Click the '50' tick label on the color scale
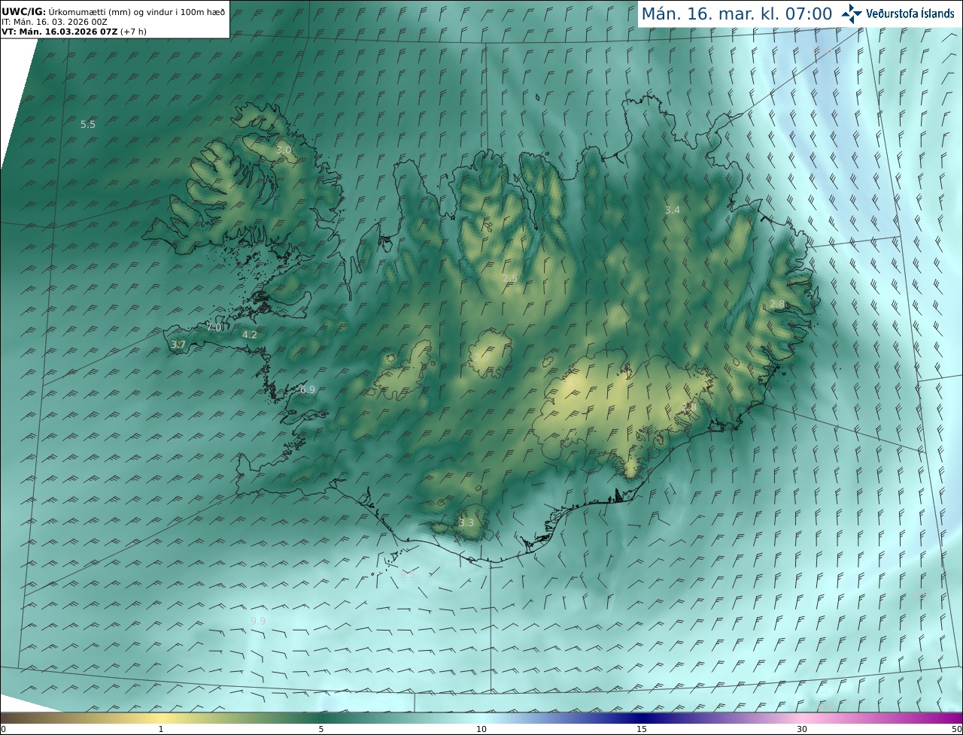Image resolution: width=963 pixels, height=735 pixels. tap(956, 729)
